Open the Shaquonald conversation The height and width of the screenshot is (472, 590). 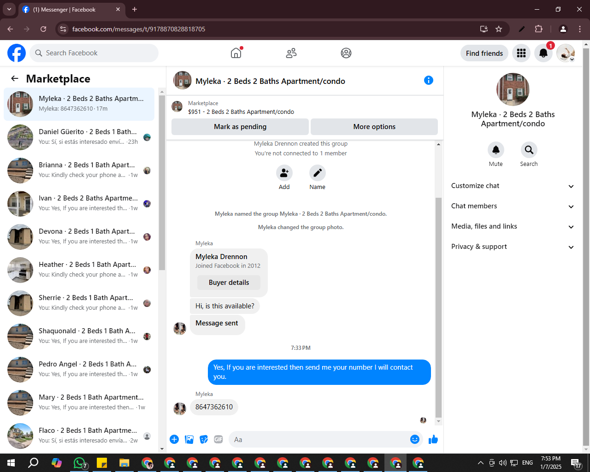click(79, 336)
